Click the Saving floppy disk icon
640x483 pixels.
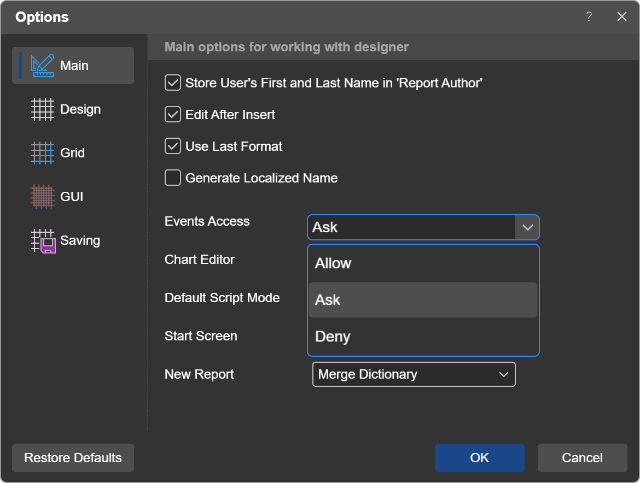click(x=43, y=241)
